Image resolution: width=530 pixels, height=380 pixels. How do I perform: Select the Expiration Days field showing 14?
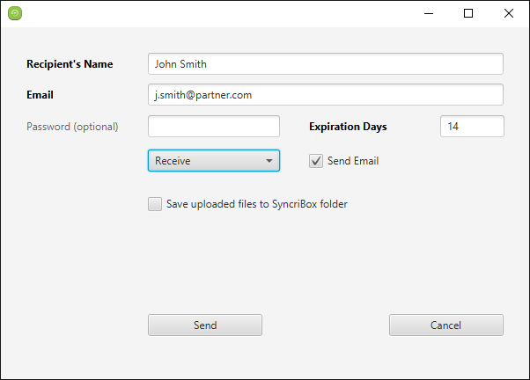[472, 127]
